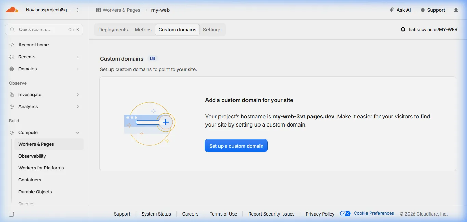The height and width of the screenshot is (222, 467).
Task: Open System Status link
Action: point(156,214)
